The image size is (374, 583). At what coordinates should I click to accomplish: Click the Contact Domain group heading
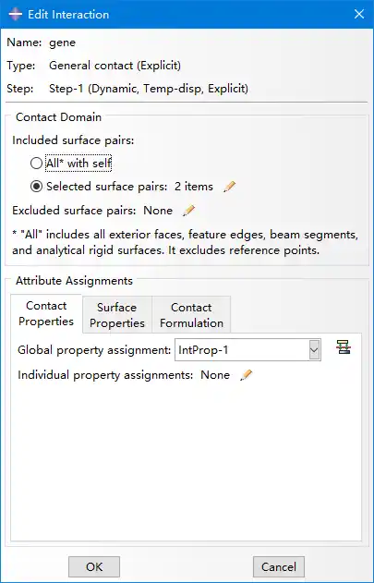[x=58, y=117]
